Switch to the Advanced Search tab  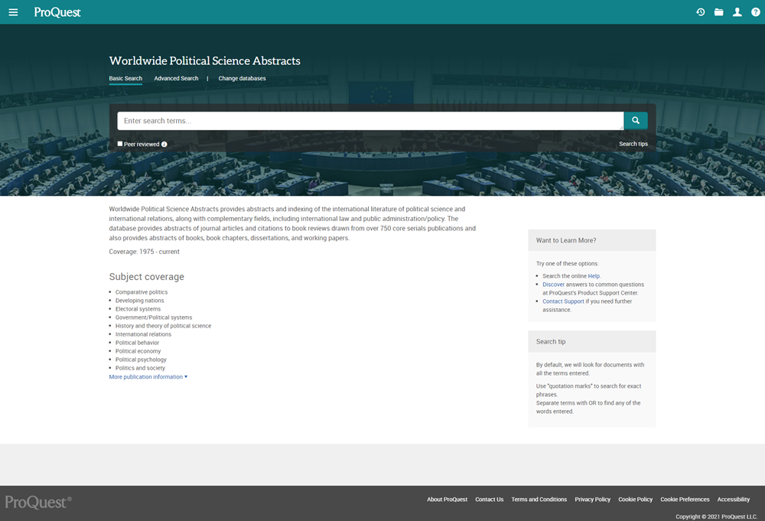[x=176, y=78]
